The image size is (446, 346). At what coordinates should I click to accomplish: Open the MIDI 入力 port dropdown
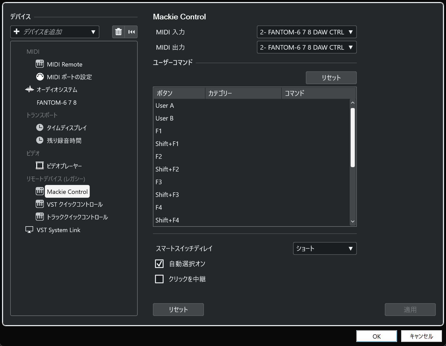point(306,32)
